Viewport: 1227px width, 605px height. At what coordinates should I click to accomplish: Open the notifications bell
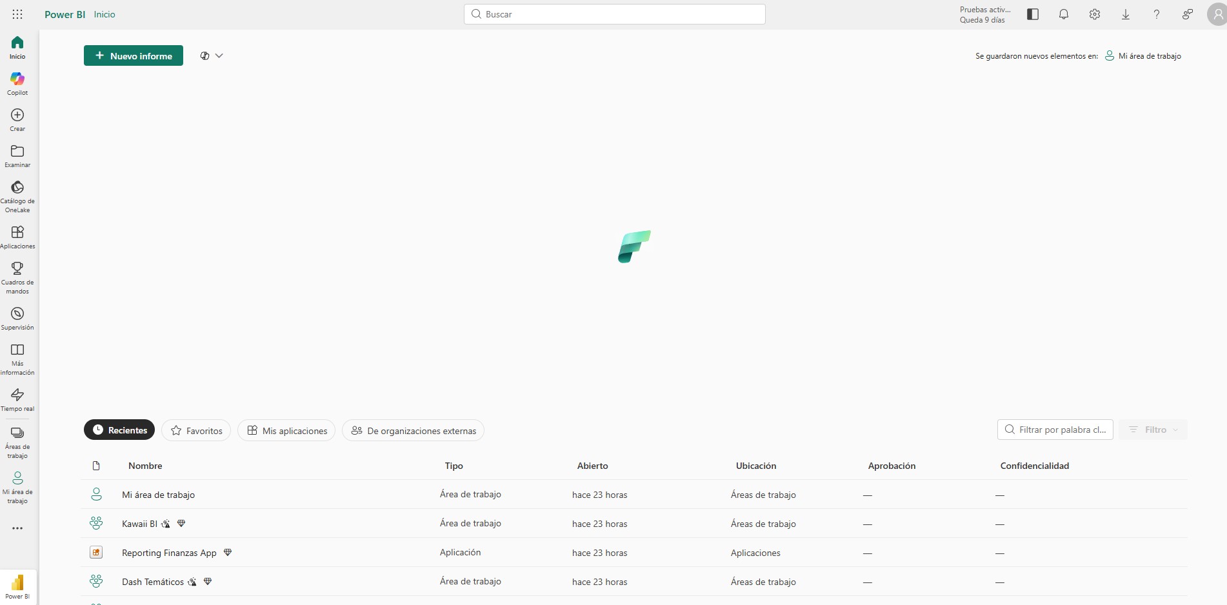pyautogui.click(x=1064, y=14)
